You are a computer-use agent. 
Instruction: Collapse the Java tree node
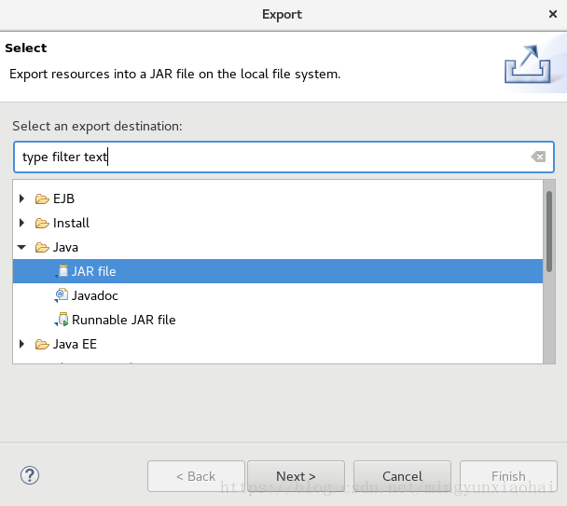pyautogui.click(x=21, y=247)
